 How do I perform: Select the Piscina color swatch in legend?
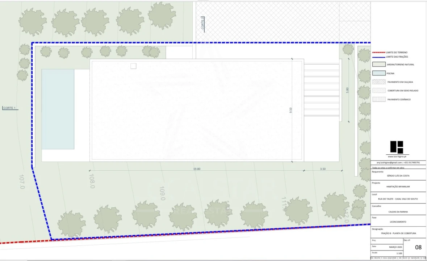379,73
